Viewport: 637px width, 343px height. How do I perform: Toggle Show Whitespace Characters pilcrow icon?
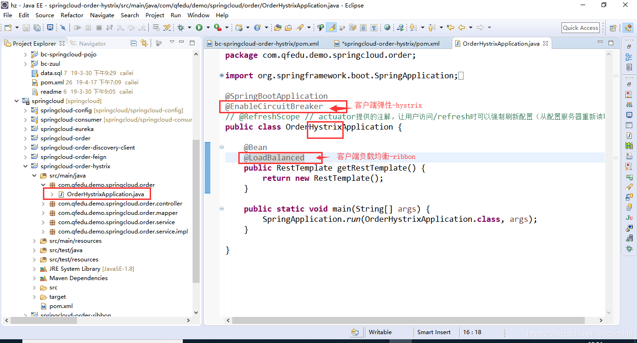click(x=374, y=27)
